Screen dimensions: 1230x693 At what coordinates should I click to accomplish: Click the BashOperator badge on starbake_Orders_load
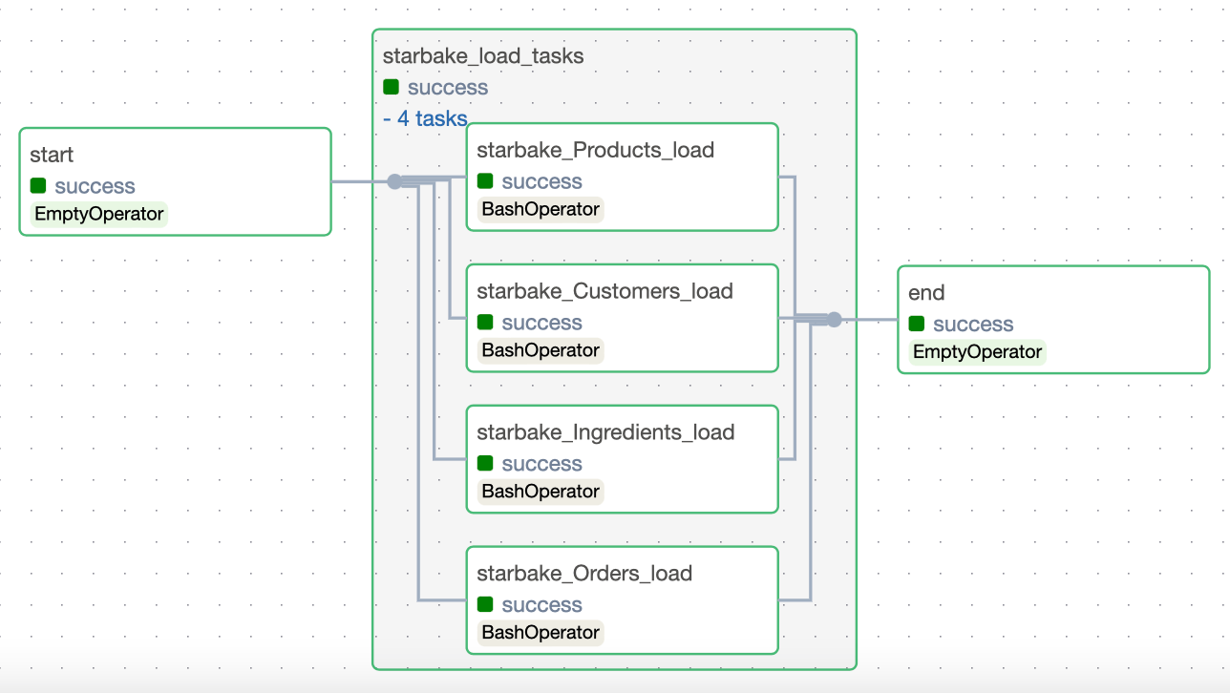point(541,632)
